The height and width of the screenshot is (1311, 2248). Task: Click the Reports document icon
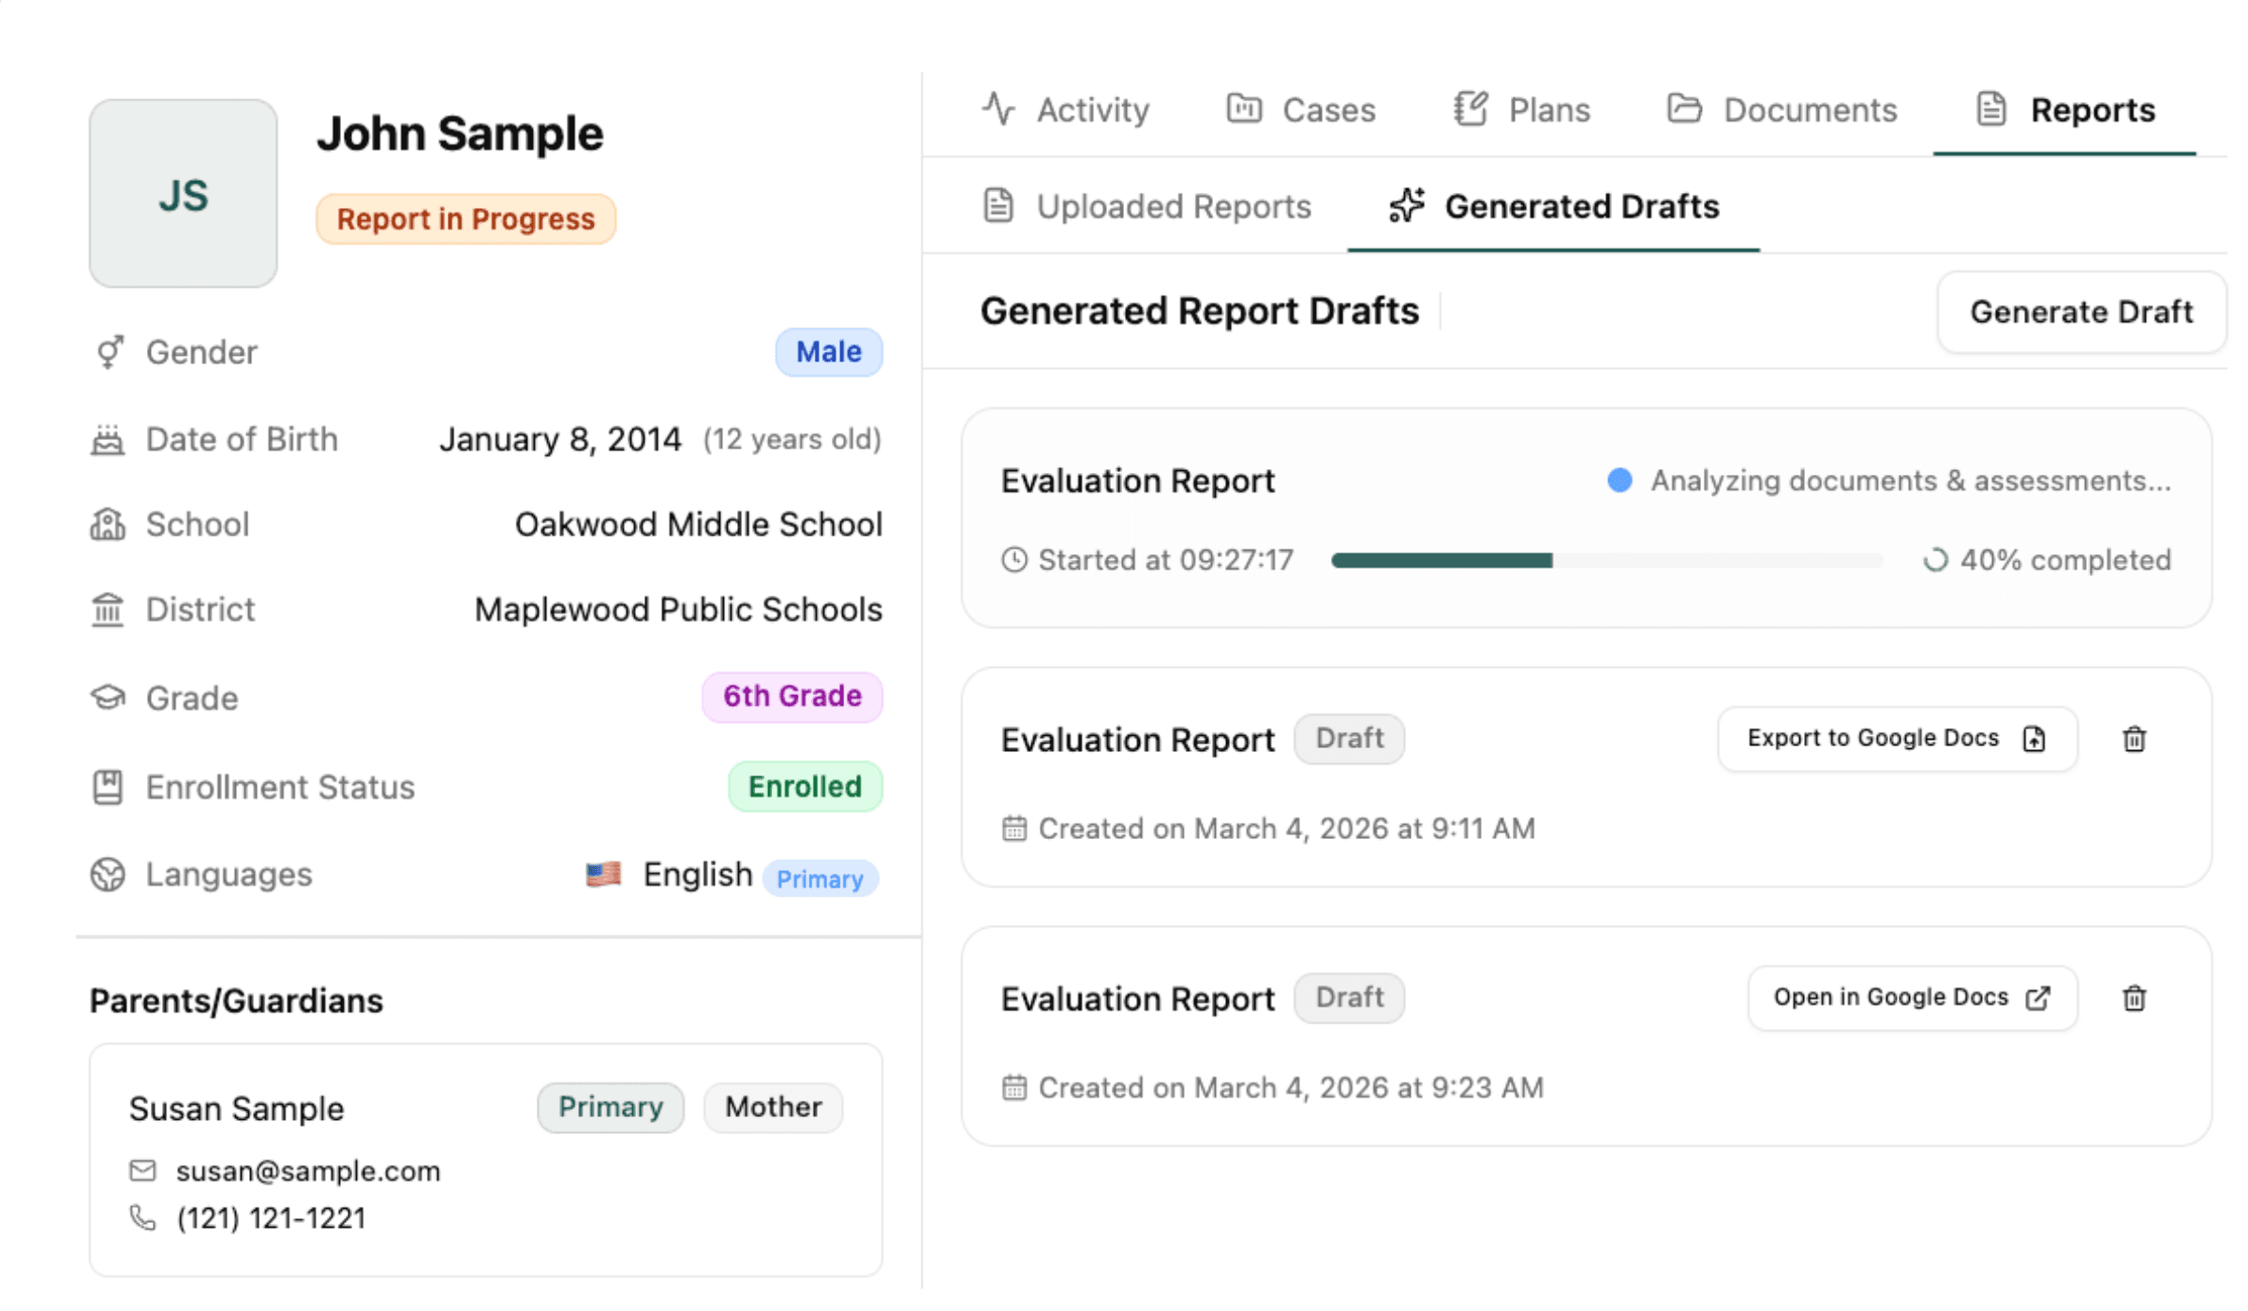(x=1989, y=110)
